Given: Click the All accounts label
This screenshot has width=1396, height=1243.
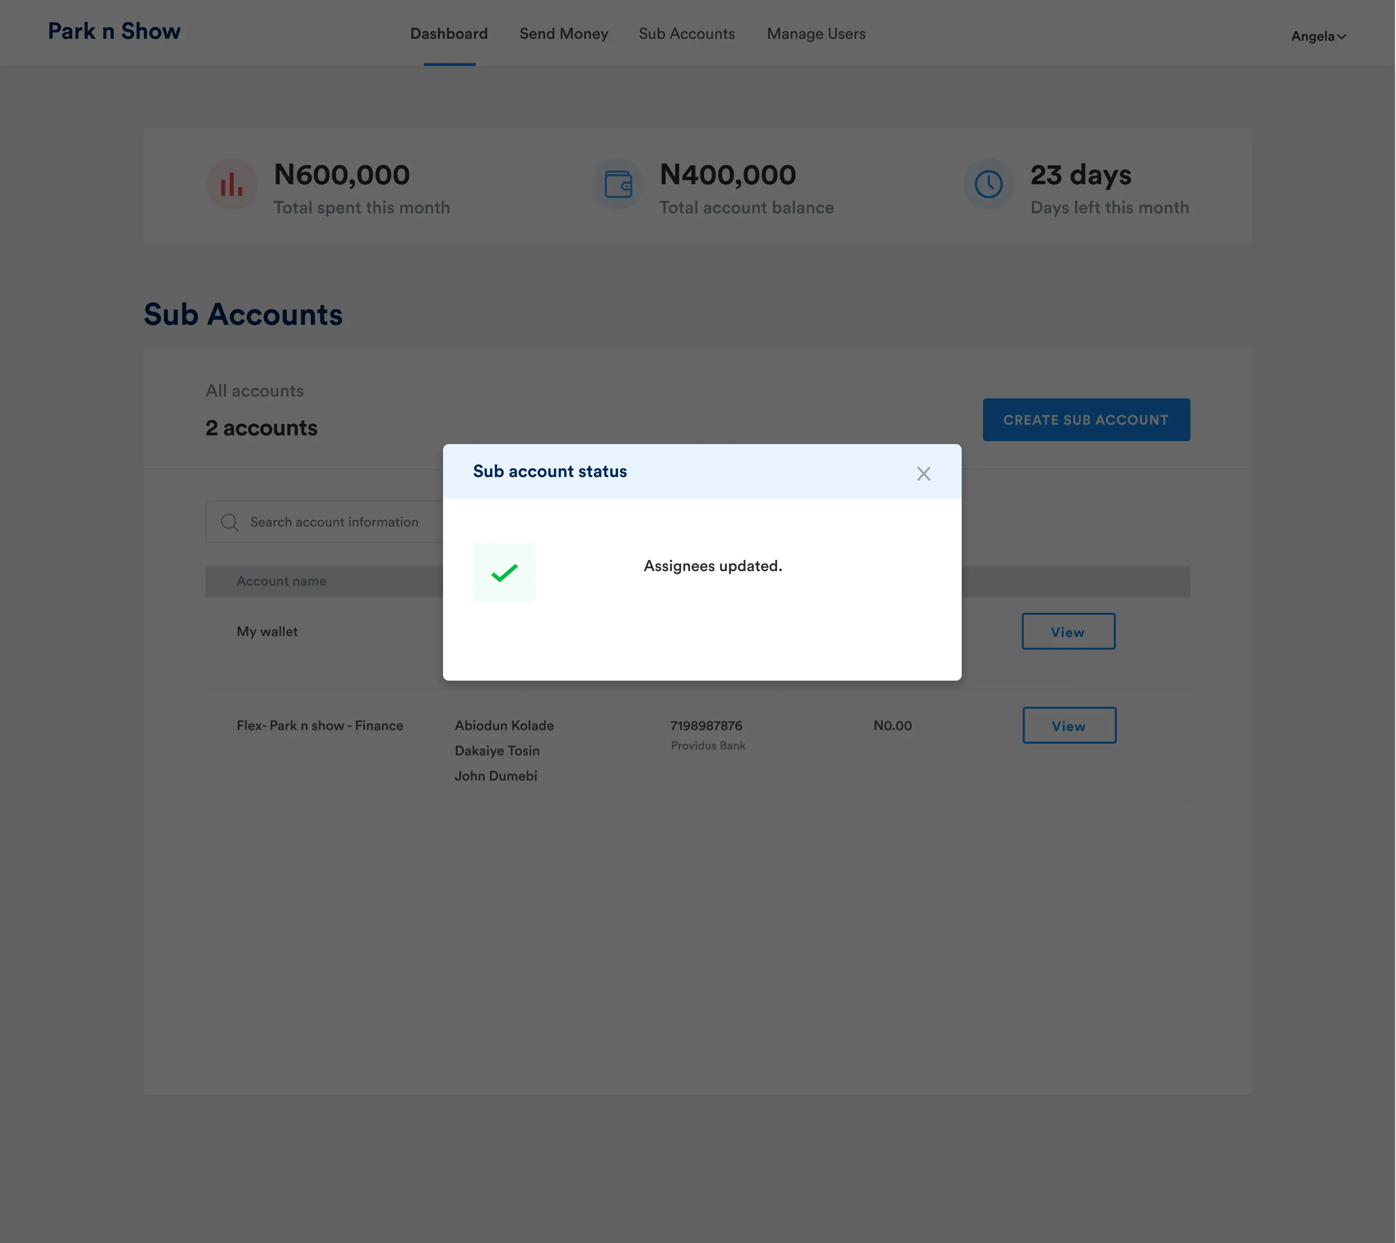Looking at the screenshot, I should coord(255,391).
